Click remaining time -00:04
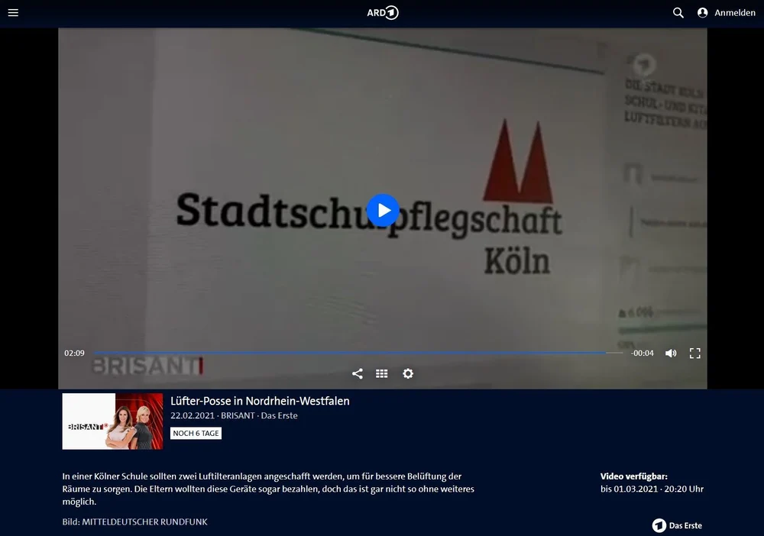Image resolution: width=764 pixels, height=536 pixels. pos(643,353)
